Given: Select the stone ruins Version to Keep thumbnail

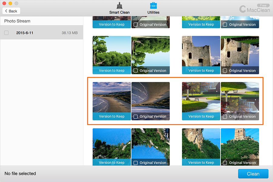Looking at the screenshot, I should tap(201, 52).
